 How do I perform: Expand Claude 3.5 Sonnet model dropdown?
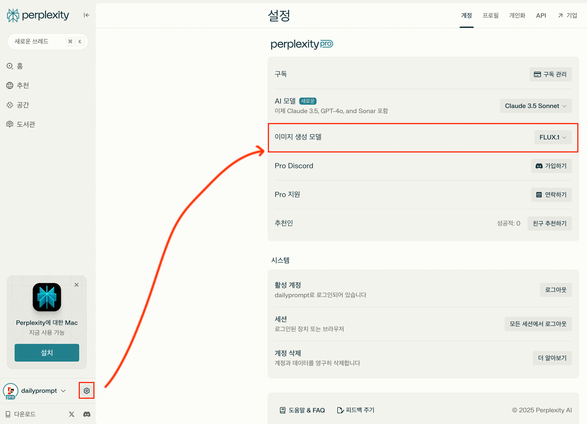point(536,106)
